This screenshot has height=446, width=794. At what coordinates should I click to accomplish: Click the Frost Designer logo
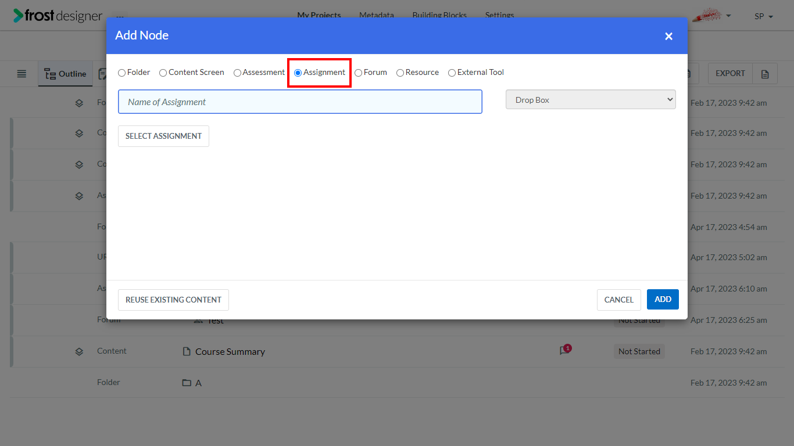tap(58, 16)
